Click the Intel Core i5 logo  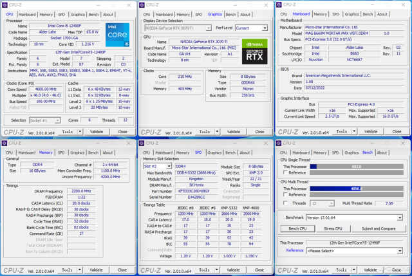(x=117, y=35)
